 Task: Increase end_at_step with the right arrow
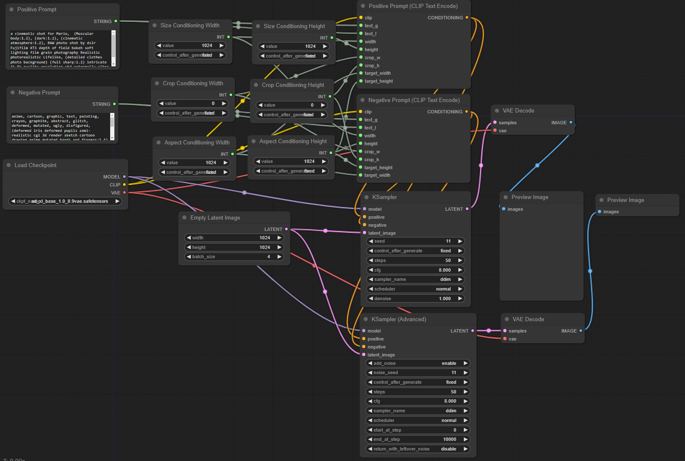click(x=465, y=439)
